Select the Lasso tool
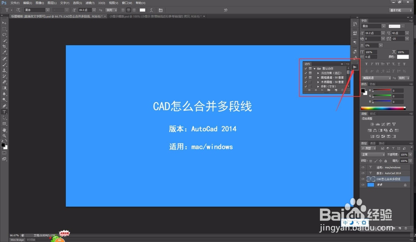 tap(4, 35)
